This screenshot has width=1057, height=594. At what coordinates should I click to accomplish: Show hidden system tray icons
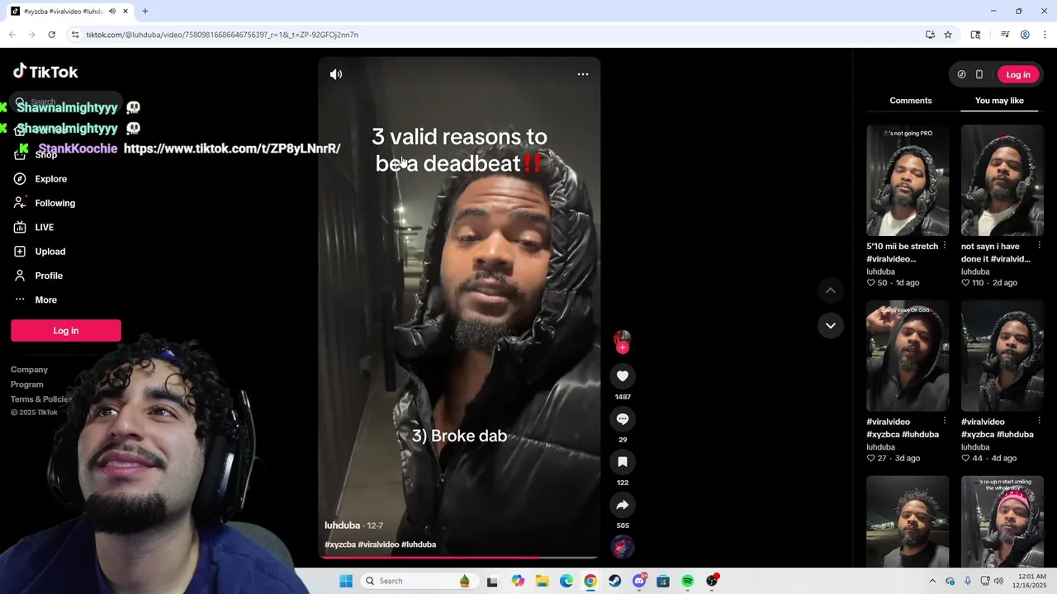[x=932, y=581]
